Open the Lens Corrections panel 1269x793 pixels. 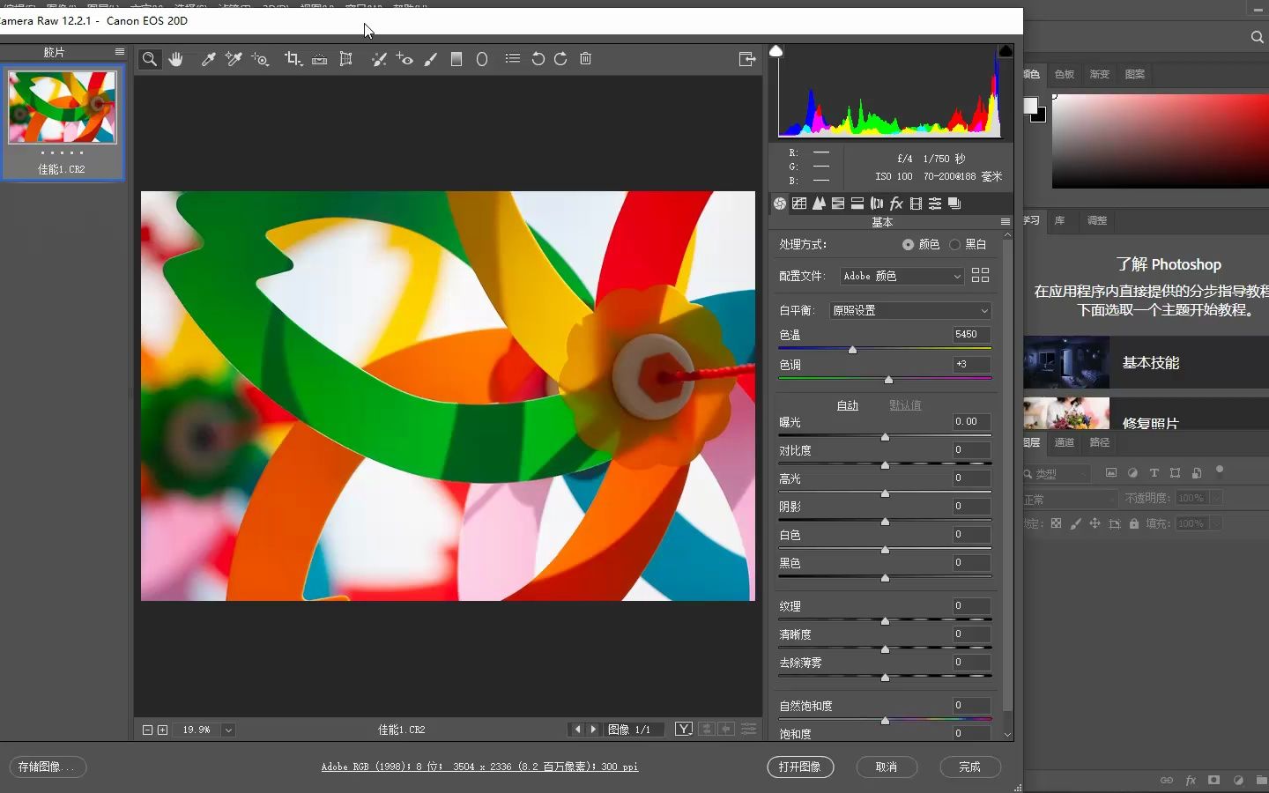point(877,204)
